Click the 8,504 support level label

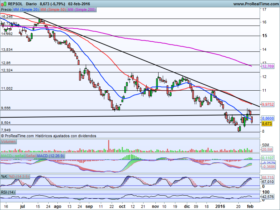pos(6,123)
